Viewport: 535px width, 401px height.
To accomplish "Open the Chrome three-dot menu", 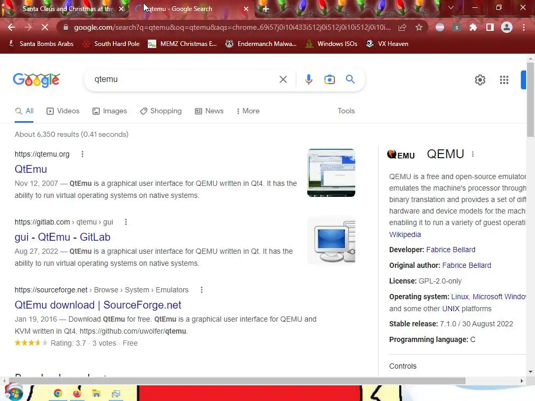I will coord(524,27).
